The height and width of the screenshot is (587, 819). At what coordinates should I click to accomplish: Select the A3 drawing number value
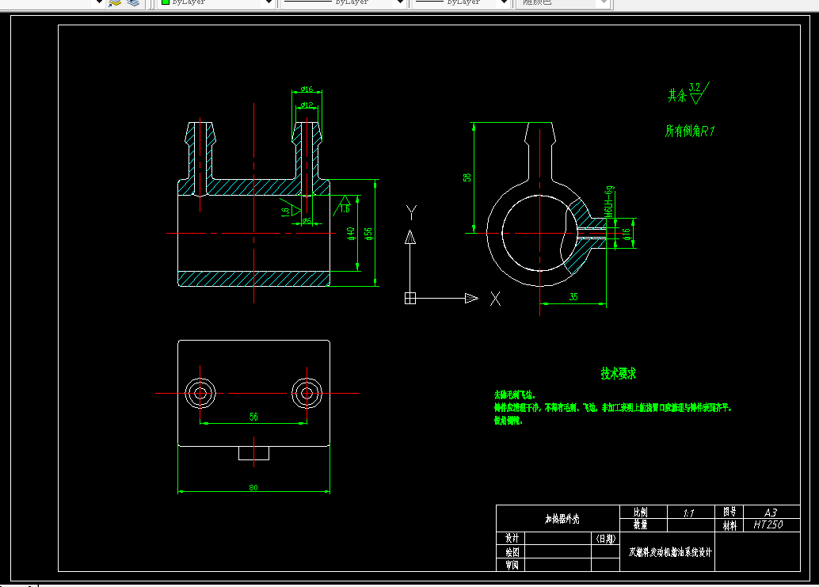click(771, 513)
